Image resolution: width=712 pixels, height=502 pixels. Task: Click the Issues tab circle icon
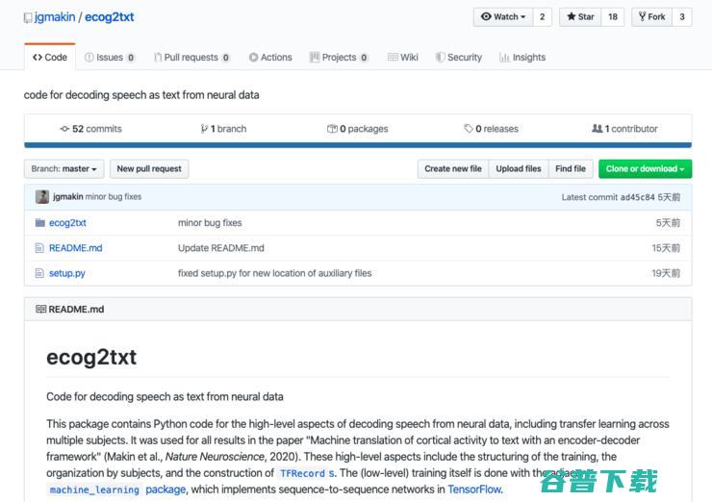pos(89,57)
